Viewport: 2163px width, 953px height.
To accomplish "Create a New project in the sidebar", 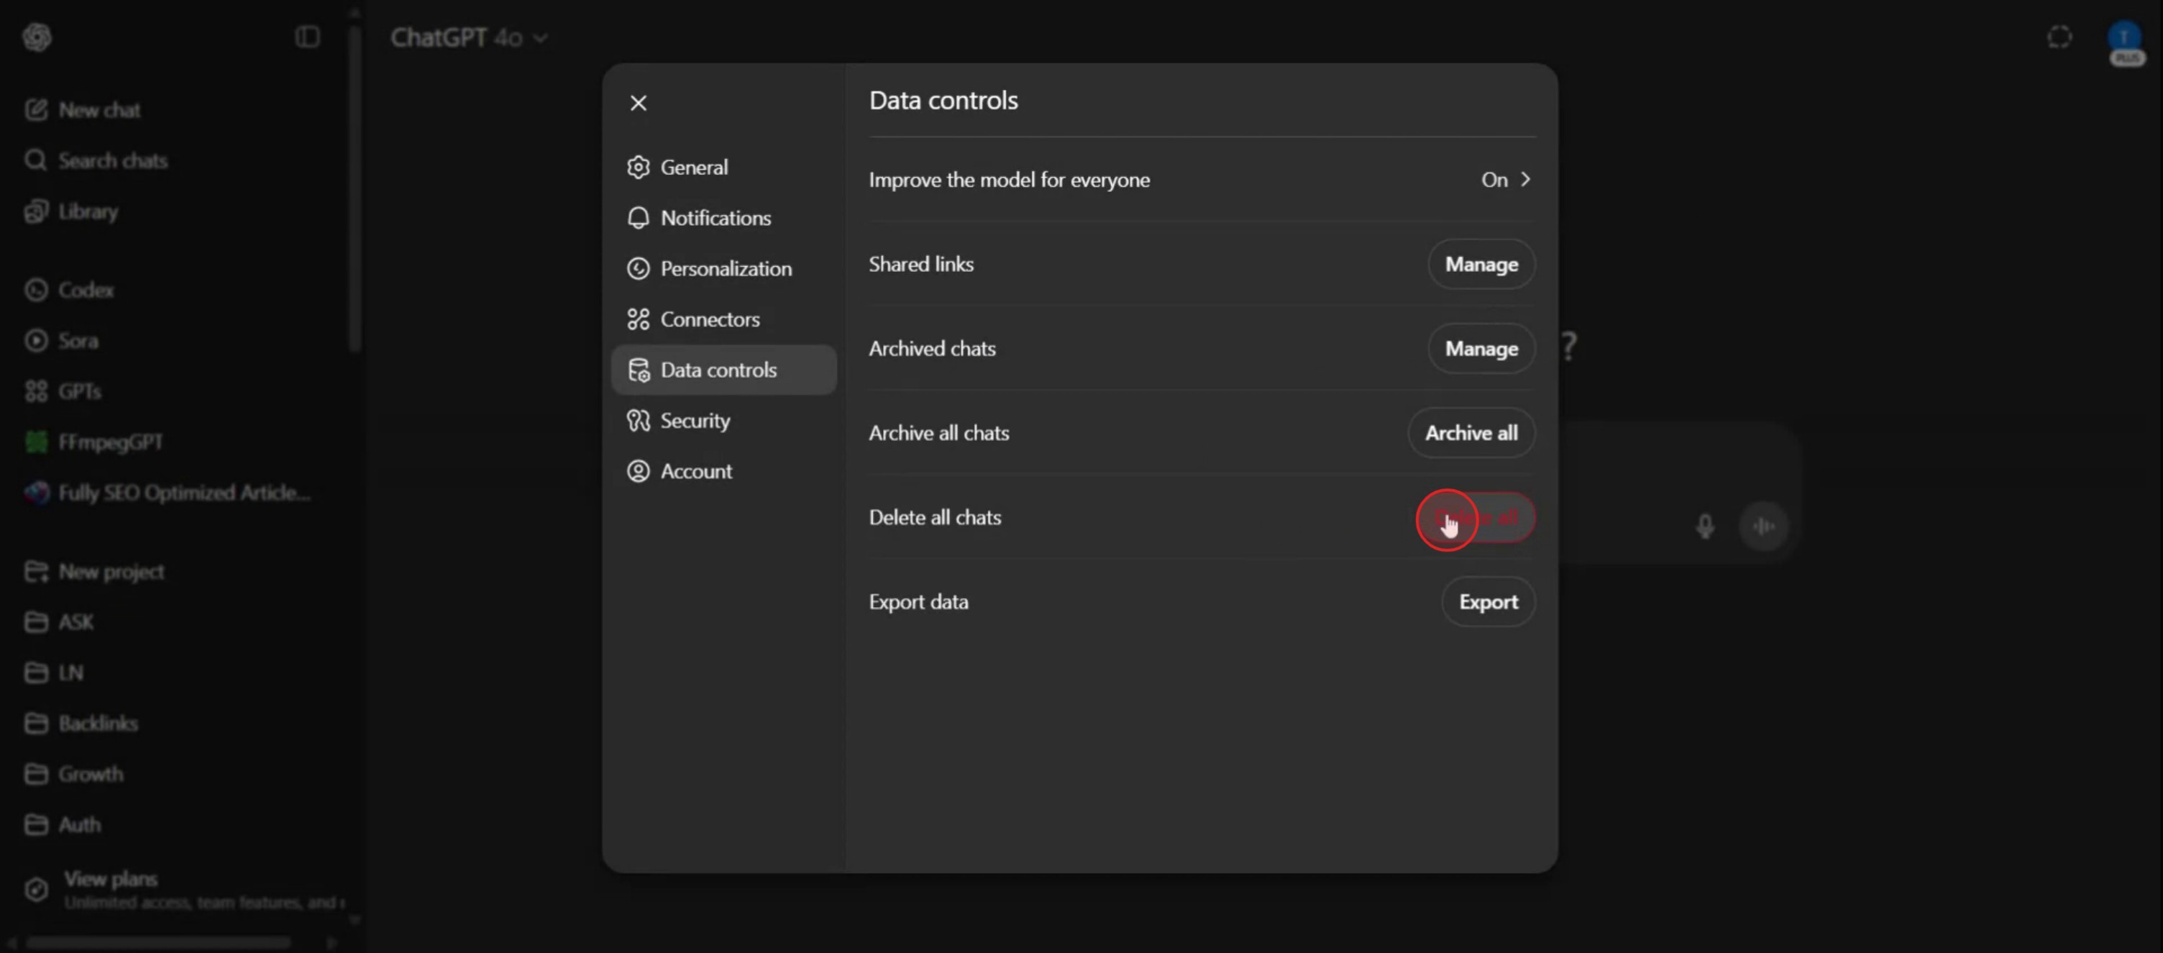I will [176, 572].
